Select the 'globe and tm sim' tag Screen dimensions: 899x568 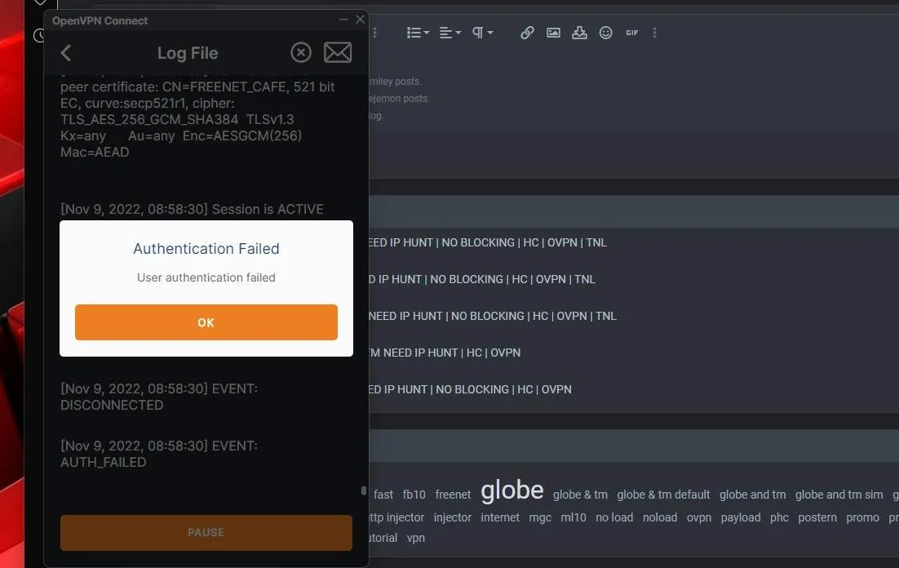pyautogui.click(x=839, y=495)
